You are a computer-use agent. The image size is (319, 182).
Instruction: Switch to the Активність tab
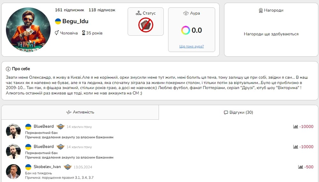pos(80,112)
